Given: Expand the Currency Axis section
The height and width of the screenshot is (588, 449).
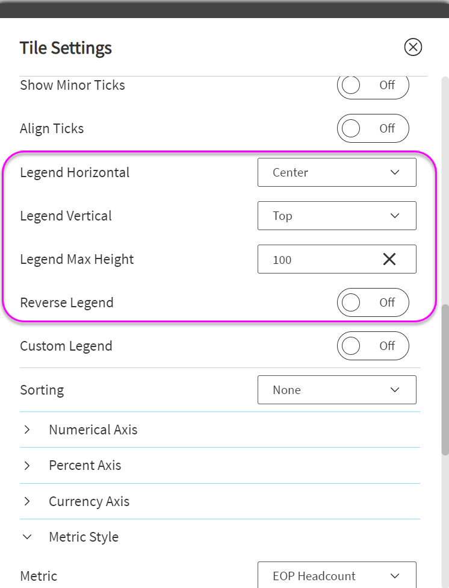Looking at the screenshot, I should [x=89, y=501].
